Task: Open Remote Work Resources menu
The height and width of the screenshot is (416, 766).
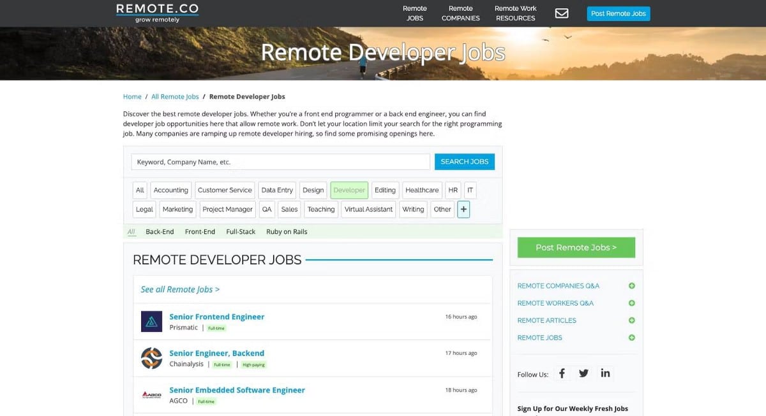Action: (515, 13)
